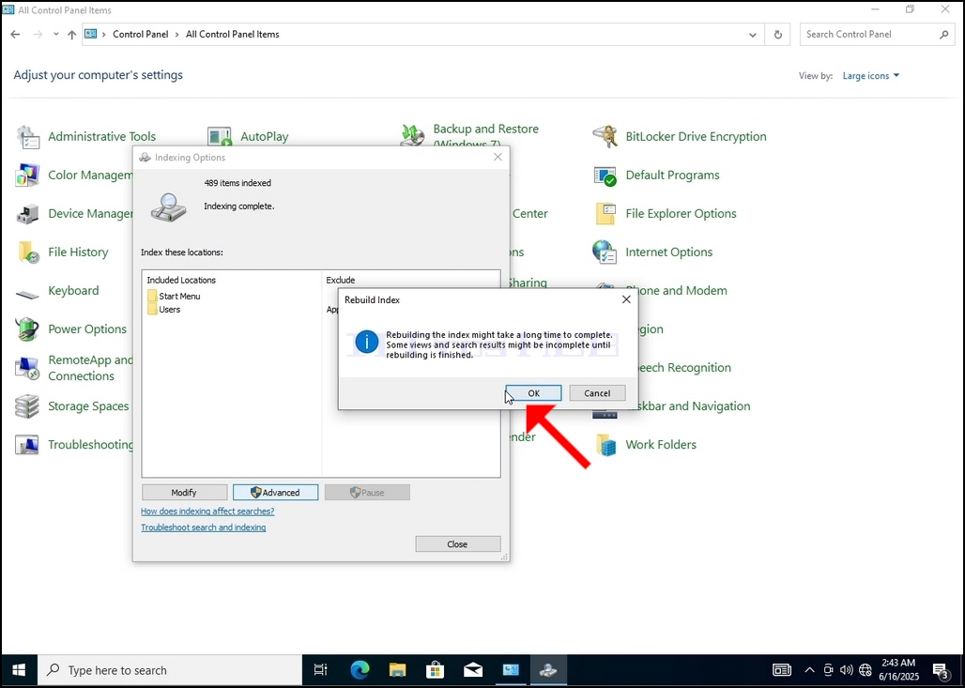965x688 pixels.
Task: Open recent locations dropdown arrow
Action: coord(56,35)
